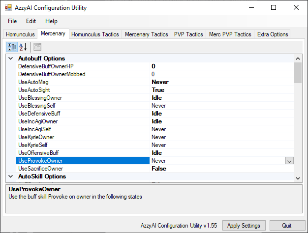
Task: Click the UseKyrieSelf value Never
Action: tap(222, 145)
